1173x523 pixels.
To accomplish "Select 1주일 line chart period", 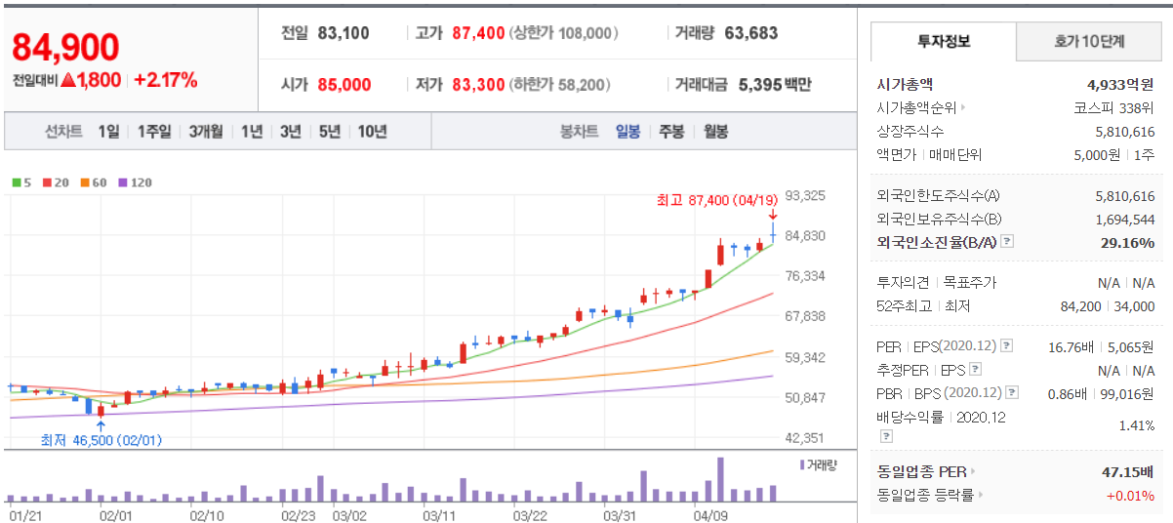I will coord(154,132).
